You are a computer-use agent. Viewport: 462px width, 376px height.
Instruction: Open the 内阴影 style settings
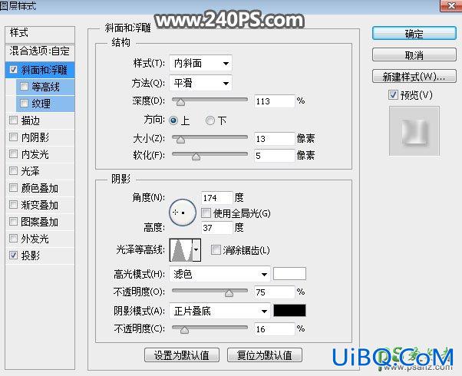(x=35, y=137)
